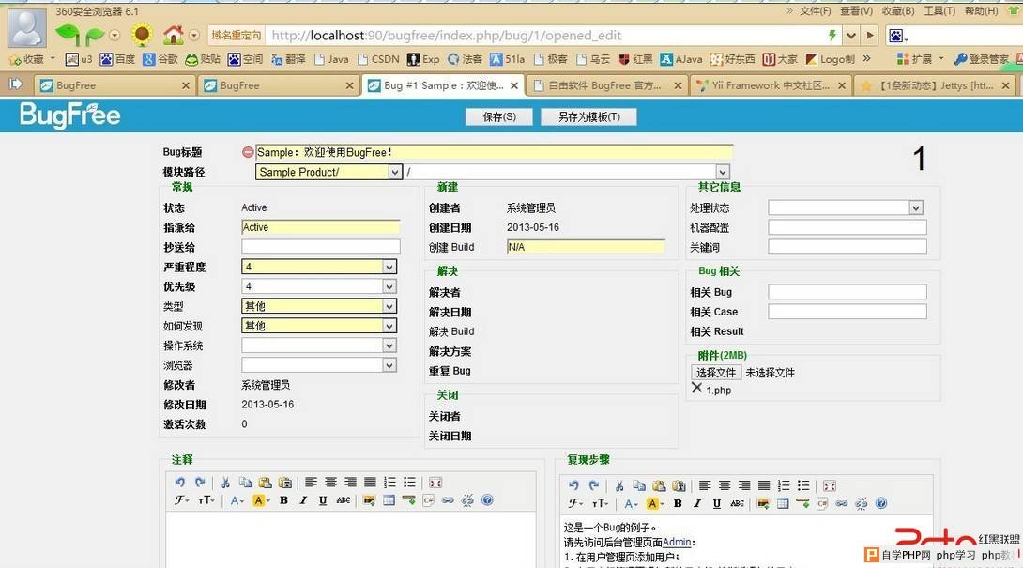
Task: Switch to the second BugFree tab
Action: coord(279,85)
